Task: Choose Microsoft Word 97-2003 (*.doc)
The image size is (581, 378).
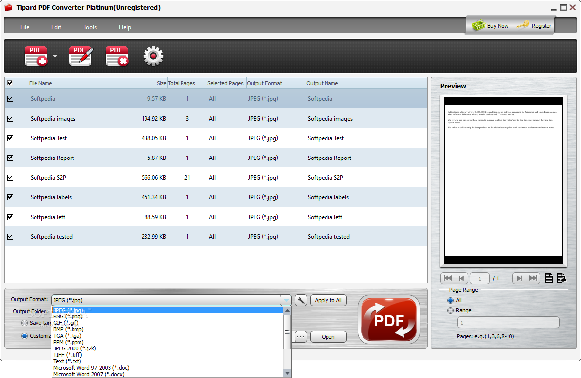Action: pos(168,368)
